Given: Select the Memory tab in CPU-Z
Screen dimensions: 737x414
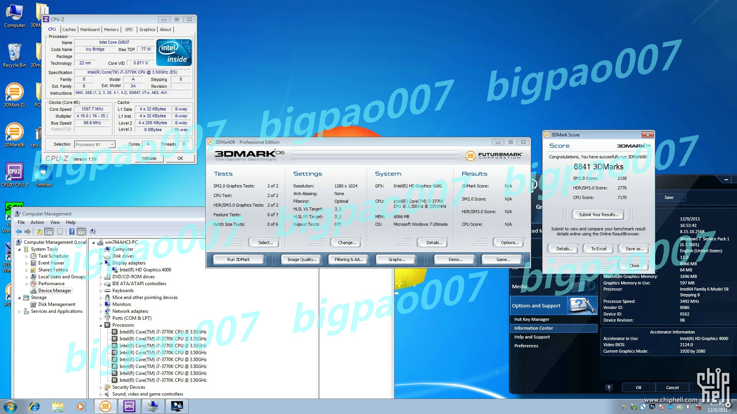Looking at the screenshot, I should [112, 29].
